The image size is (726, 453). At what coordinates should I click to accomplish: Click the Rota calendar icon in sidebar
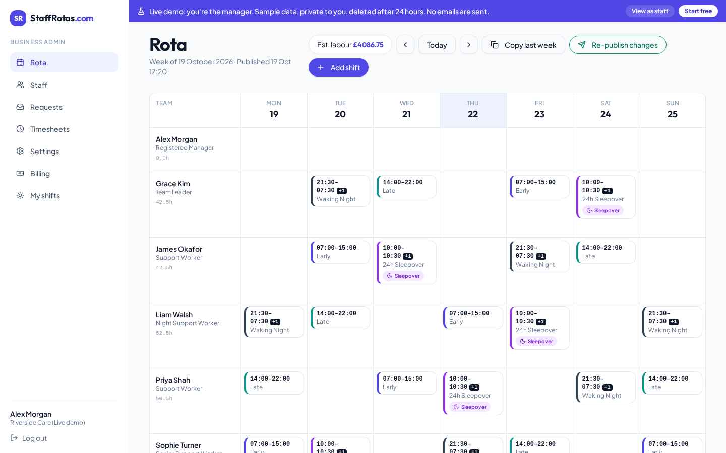[x=20, y=62]
